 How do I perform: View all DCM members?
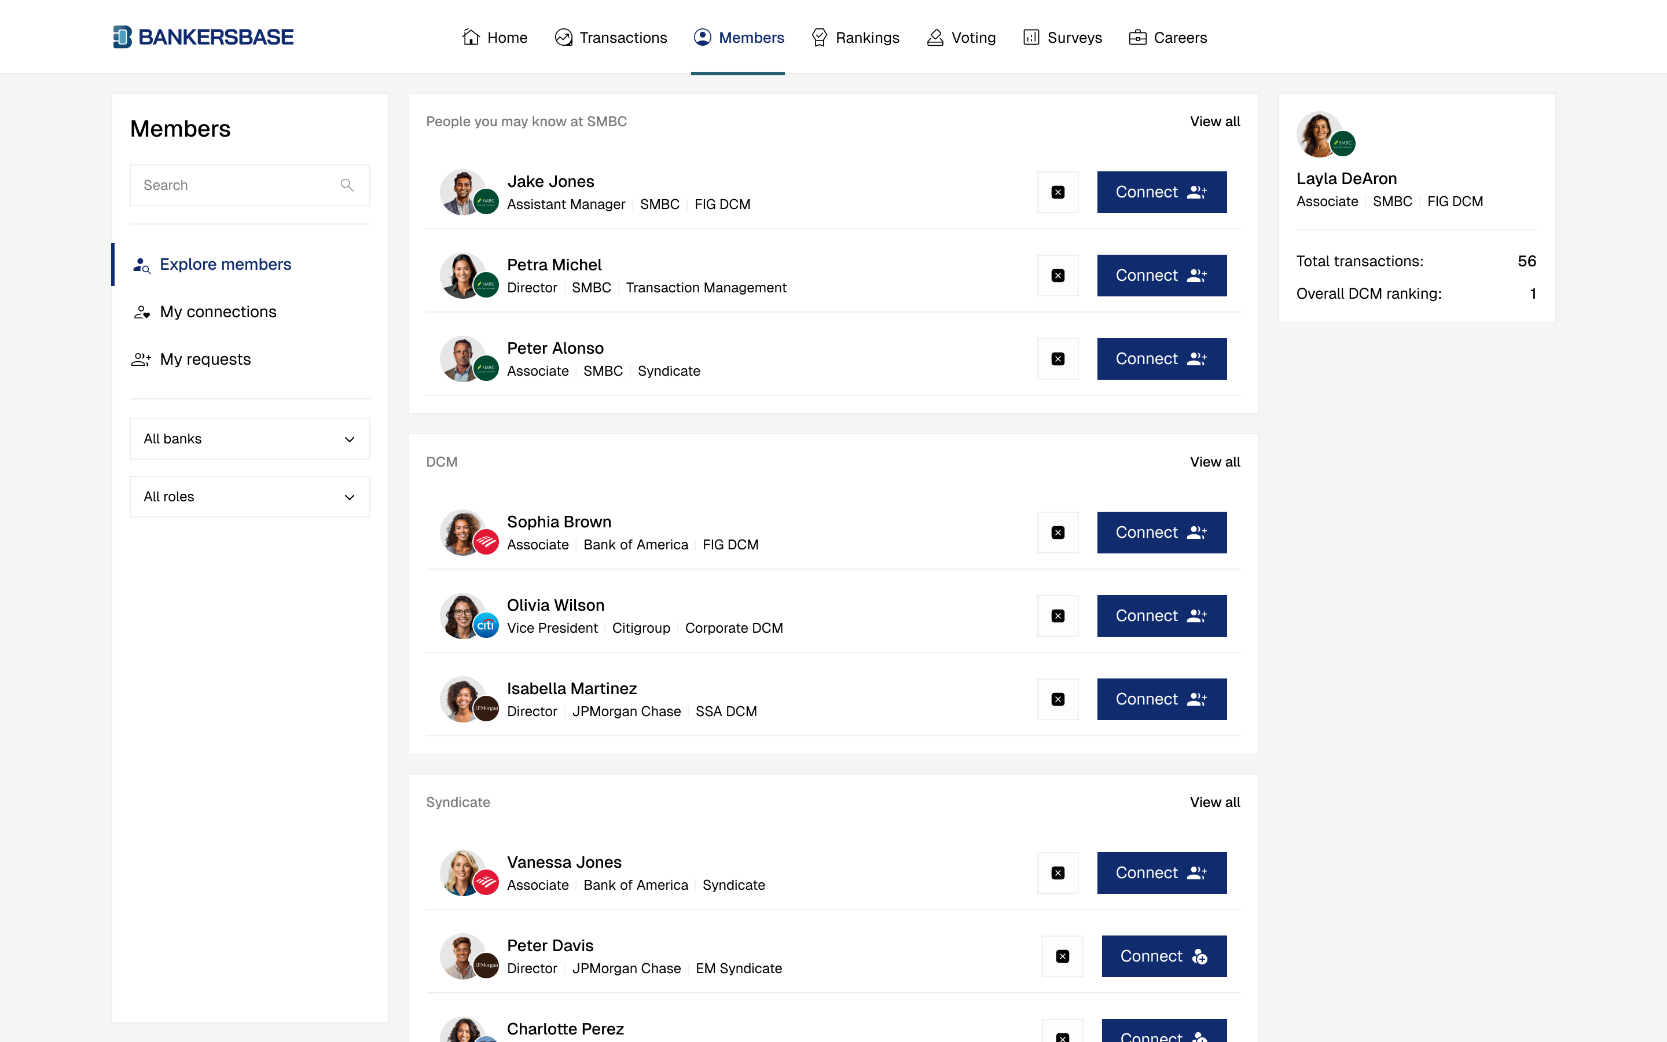point(1215,463)
